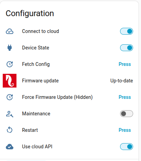
Task: Select the Maintenance entity label
Action: [x=36, y=114]
